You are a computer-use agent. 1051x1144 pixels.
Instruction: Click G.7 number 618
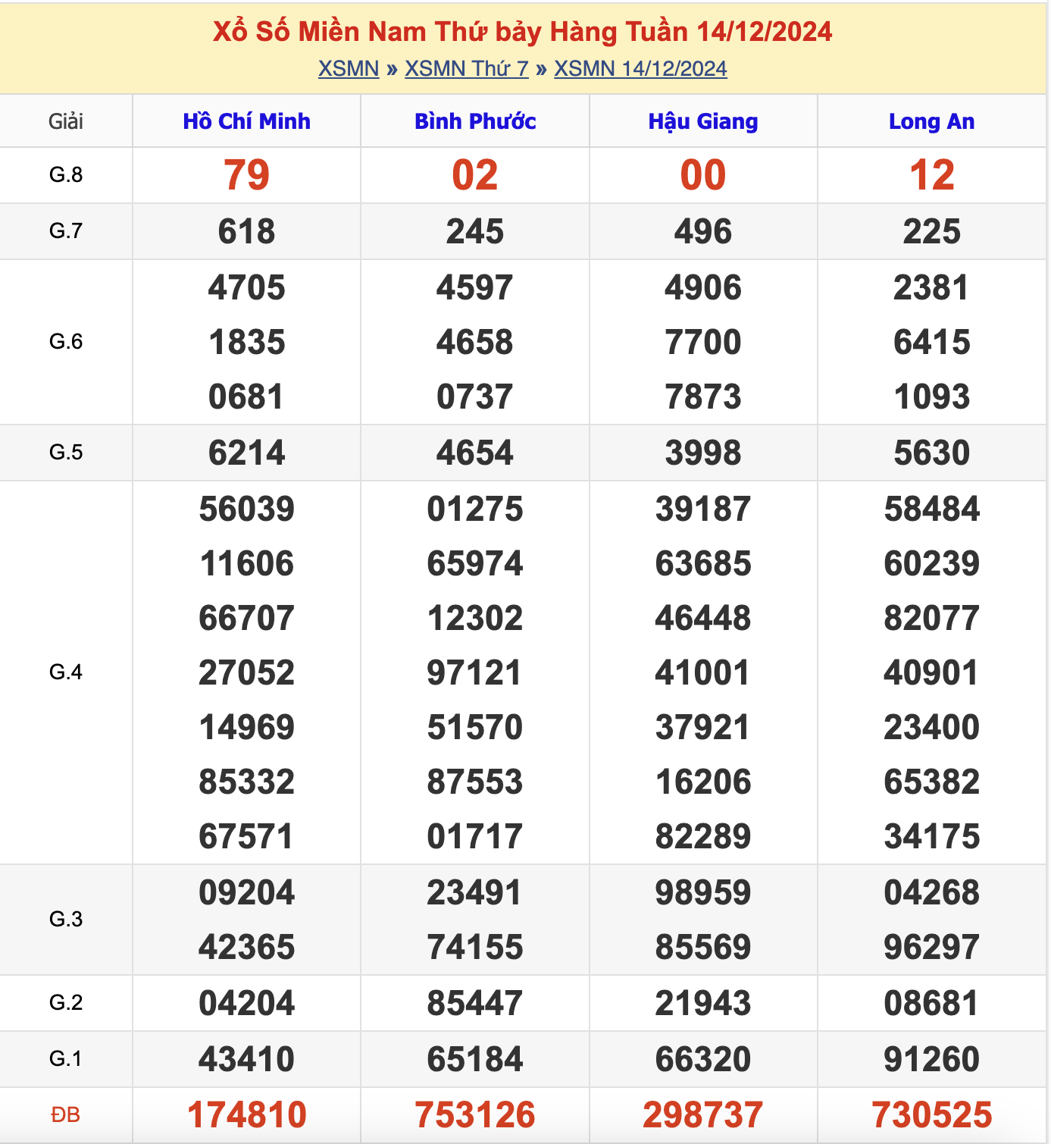(x=247, y=231)
